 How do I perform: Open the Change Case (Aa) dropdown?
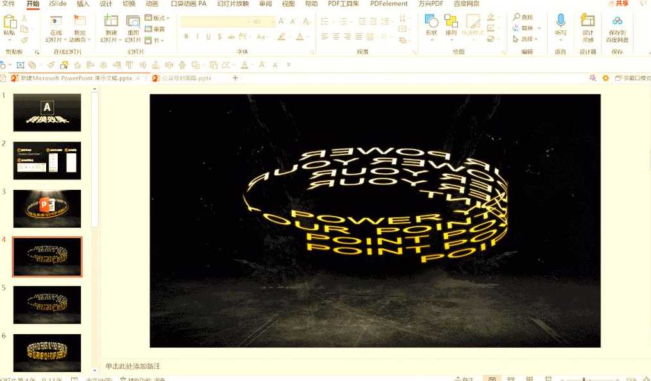click(262, 37)
